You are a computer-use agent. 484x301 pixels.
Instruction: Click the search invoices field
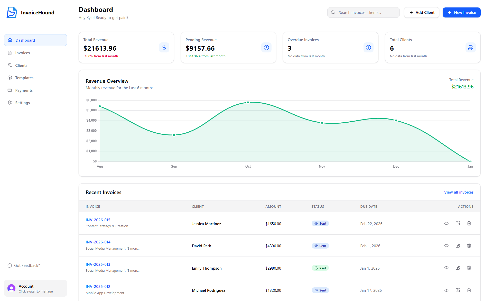point(363,12)
